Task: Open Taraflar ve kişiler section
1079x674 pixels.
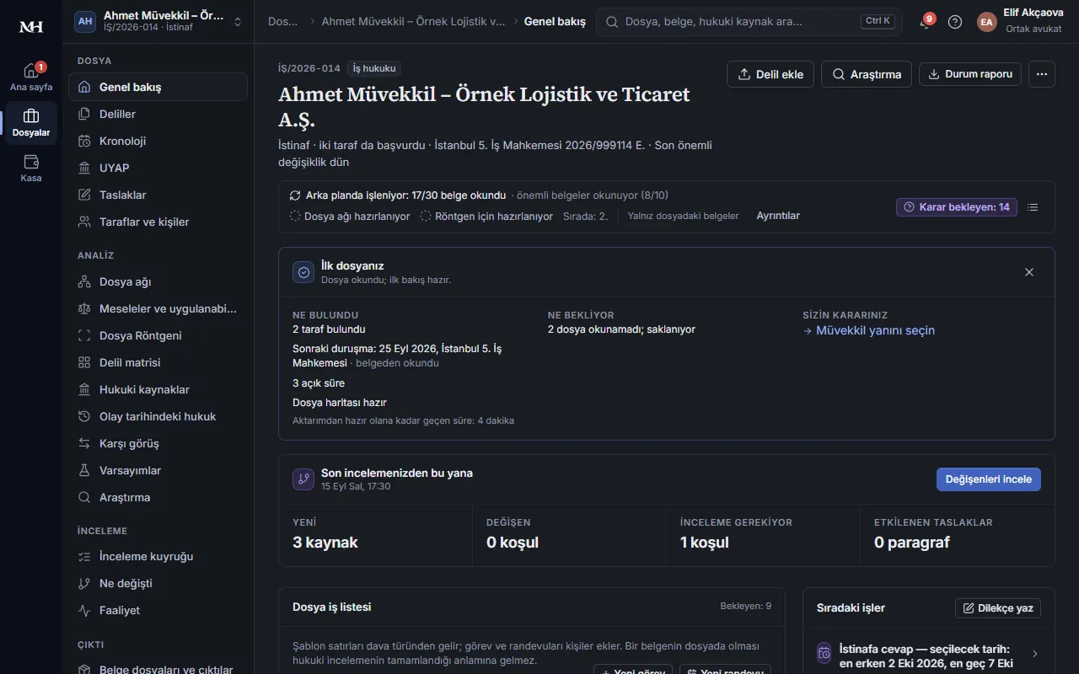Action: [x=158, y=222]
